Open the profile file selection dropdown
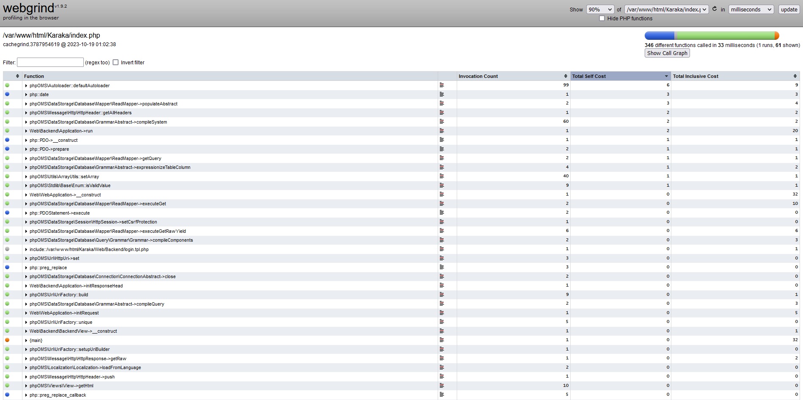Screen dimensions: 803x400 [666, 9]
